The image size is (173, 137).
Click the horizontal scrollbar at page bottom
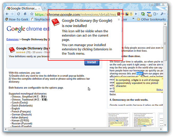point(74,129)
